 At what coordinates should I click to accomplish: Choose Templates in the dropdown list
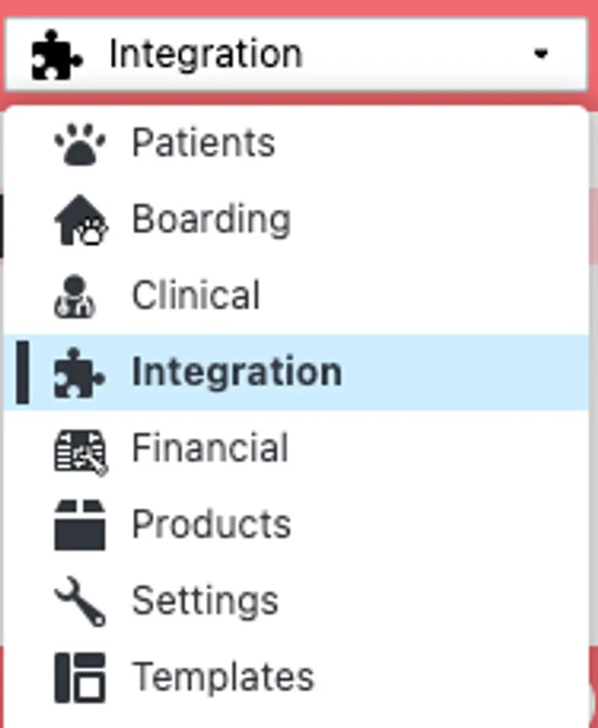pyautogui.click(x=222, y=678)
